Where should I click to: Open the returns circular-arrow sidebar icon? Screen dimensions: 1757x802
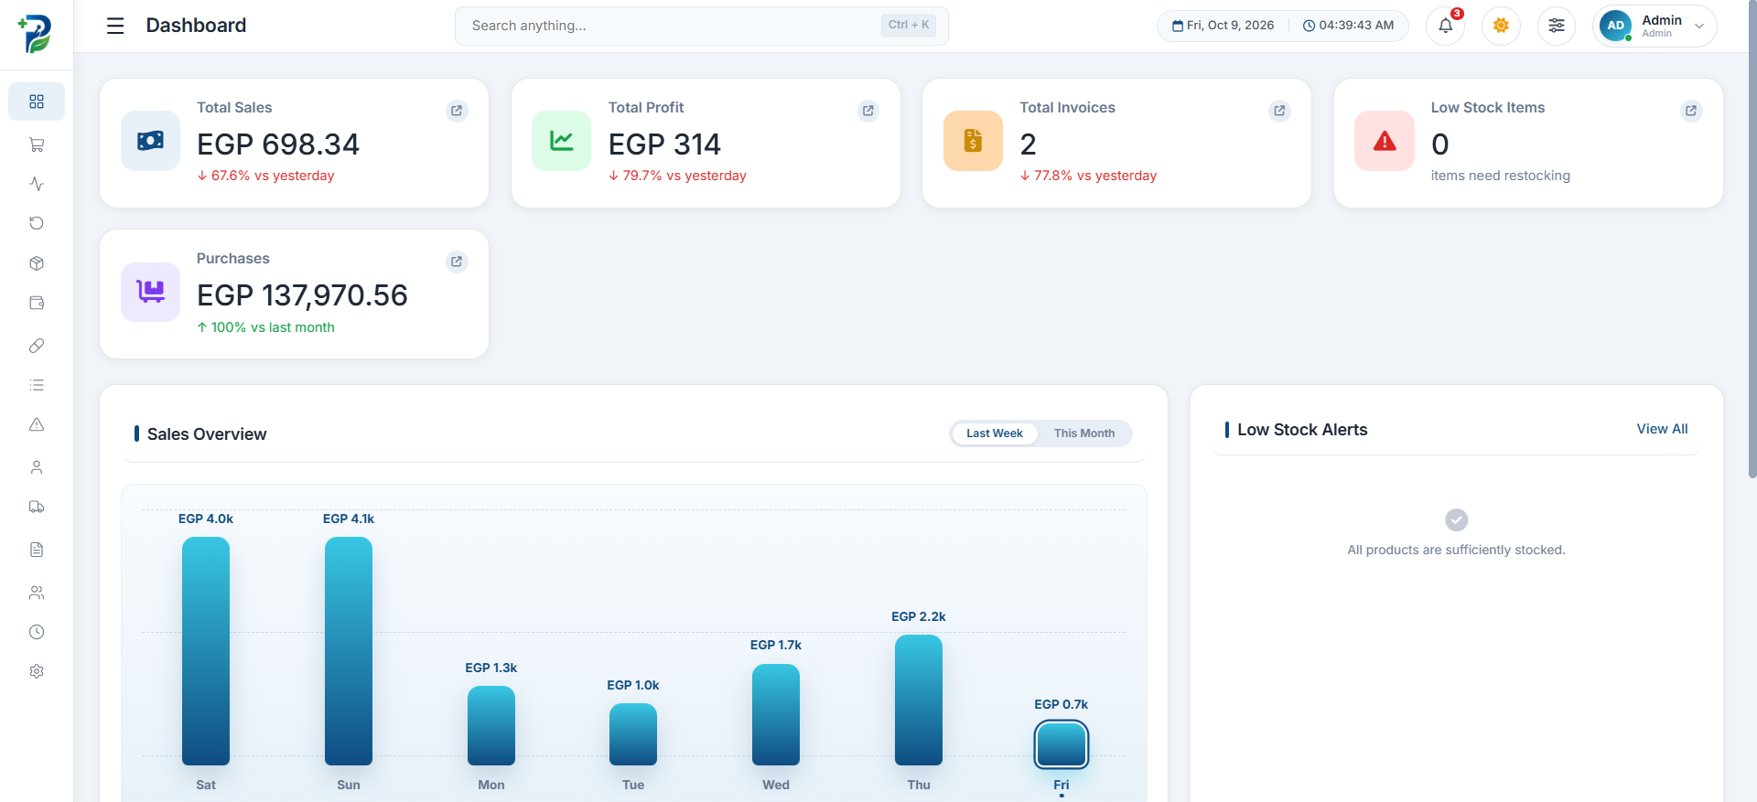pos(37,223)
